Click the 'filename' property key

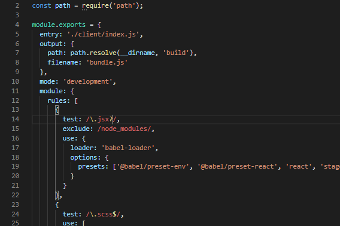point(63,62)
